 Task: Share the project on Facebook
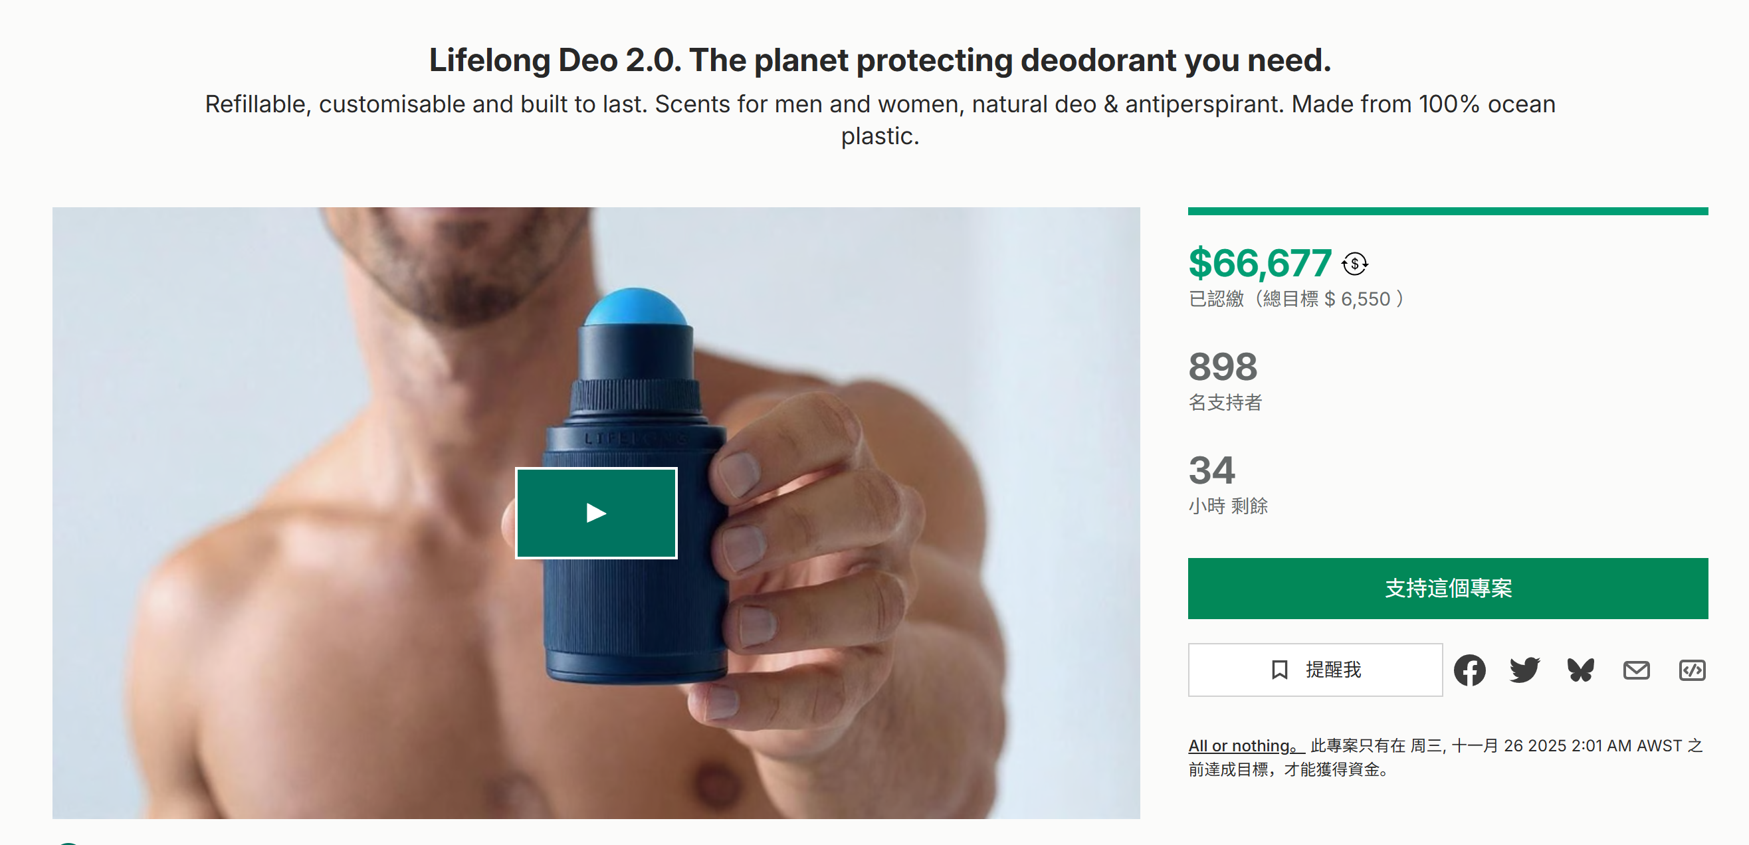click(x=1471, y=670)
